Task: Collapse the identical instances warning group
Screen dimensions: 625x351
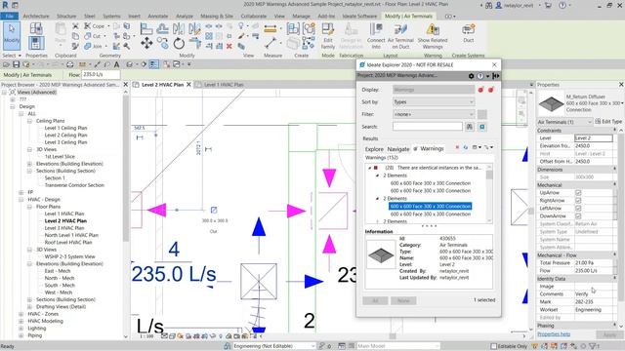Action: (x=369, y=168)
